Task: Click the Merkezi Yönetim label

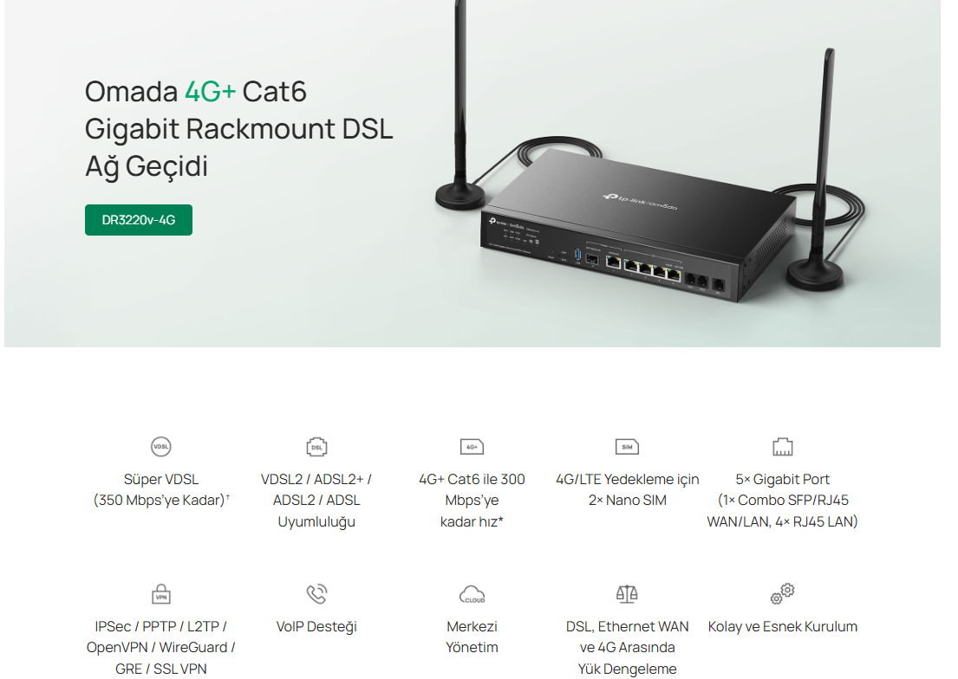Action: [x=472, y=637]
